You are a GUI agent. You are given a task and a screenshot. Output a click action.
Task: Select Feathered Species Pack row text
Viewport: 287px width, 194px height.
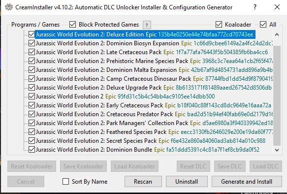pos(154,132)
